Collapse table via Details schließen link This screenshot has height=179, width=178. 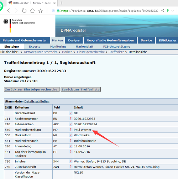pos(37,101)
